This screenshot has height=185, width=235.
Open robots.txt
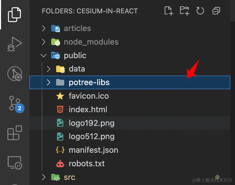[87, 163]
